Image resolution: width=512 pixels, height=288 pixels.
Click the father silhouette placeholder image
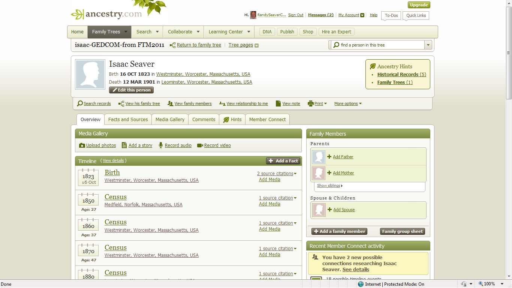tap(319, 157)
